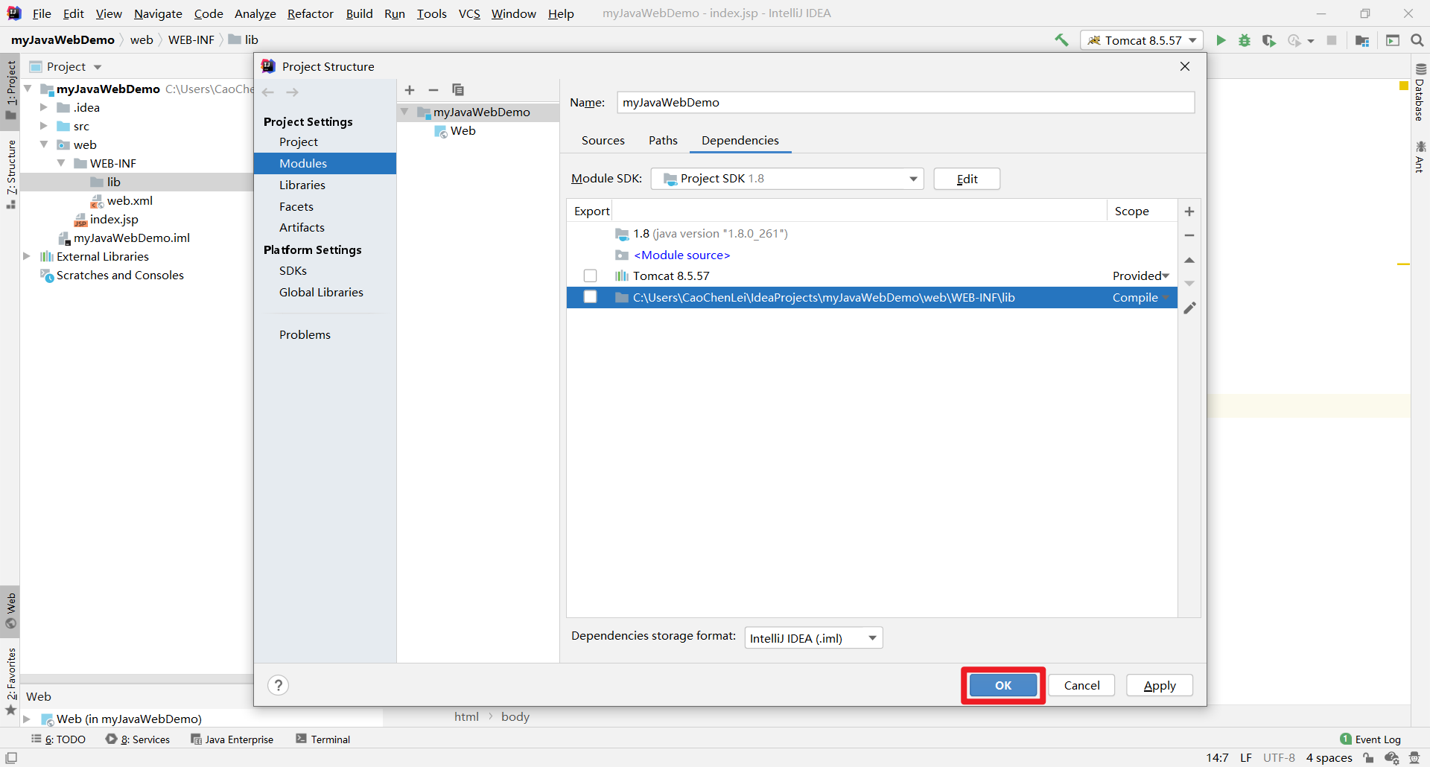
Task: Open the Build menu
Action: click(359, 13)
